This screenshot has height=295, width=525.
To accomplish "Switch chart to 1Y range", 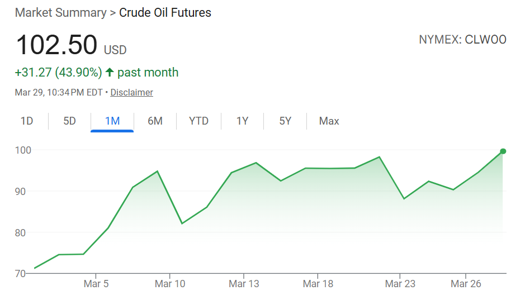I will pyautogui.click(x=242, y=121).
